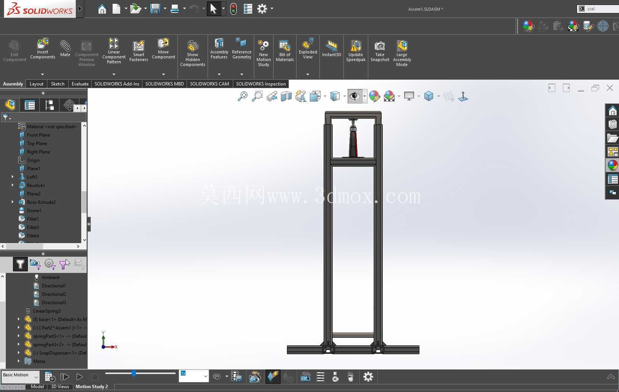Open Assembly Features tool
619x392 pixels.
pos(219,48)
